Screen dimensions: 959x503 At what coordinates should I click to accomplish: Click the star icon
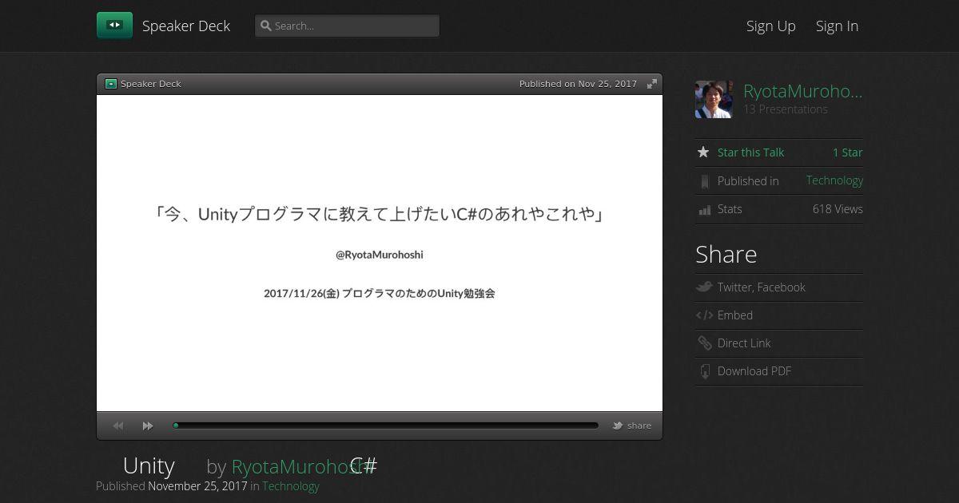point(703,152)
